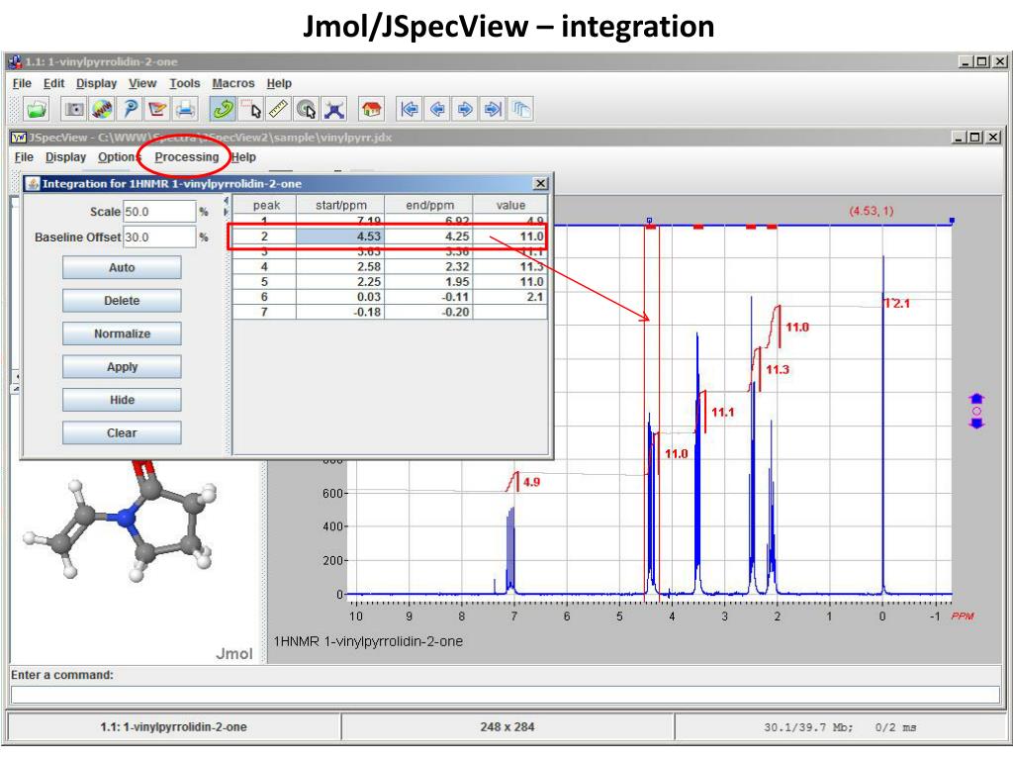Open the Jmol Tools menu

tap(185, 83)
